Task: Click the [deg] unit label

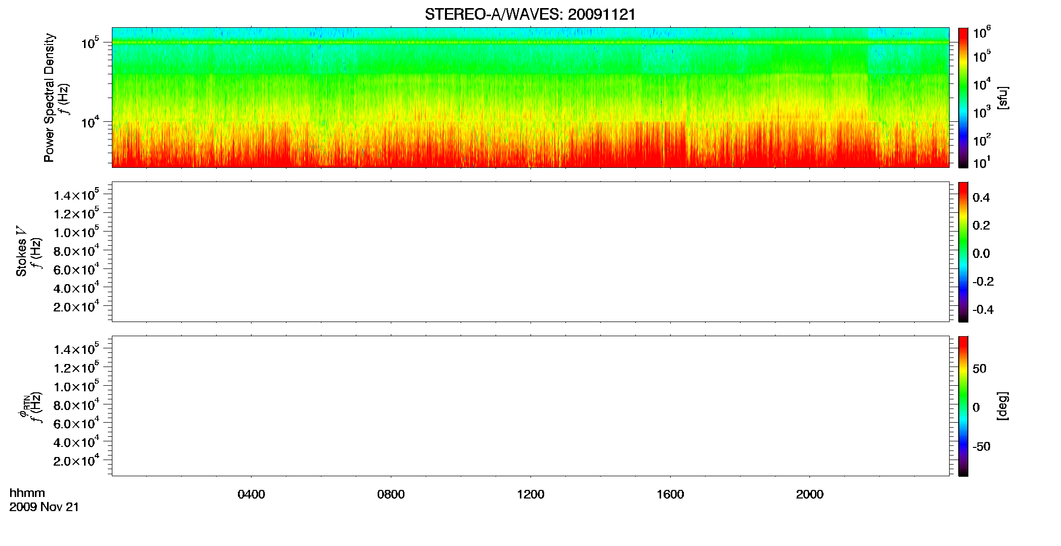Action: pos(1002,406)
